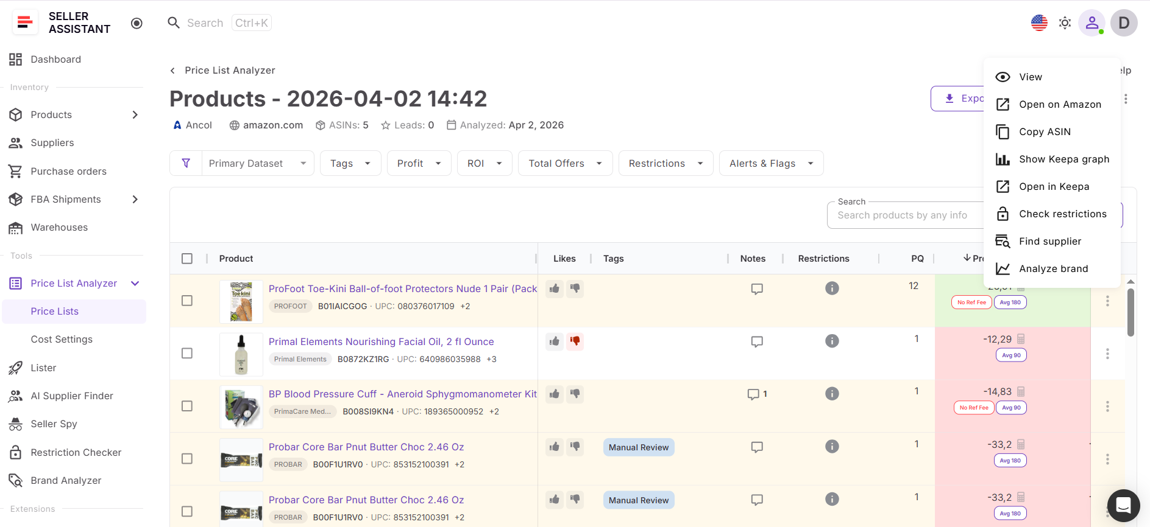This screenshot has height=527, width=1150.
Task: Like the ProFoot Toe-Kini product
Action: coord(555,288)
